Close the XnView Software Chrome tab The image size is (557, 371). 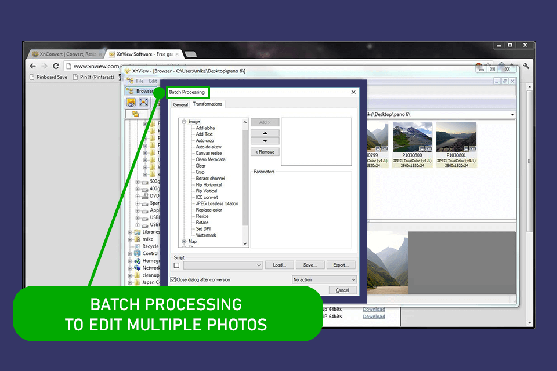pyautogui.click(x=177, y=54)
